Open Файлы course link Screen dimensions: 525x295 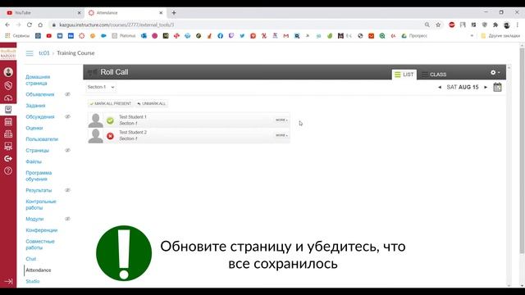(x=34, y=161)
